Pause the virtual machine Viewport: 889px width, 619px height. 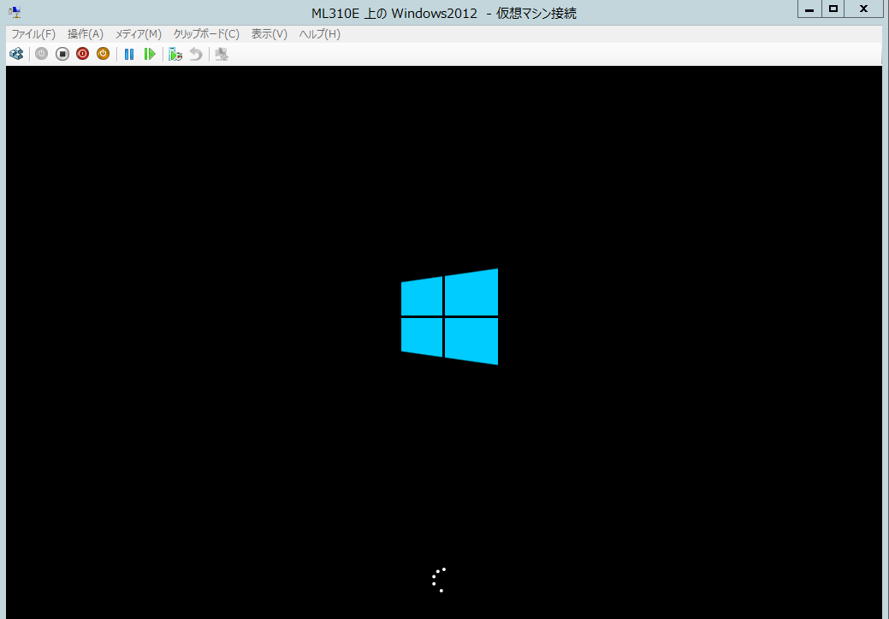pos(129,54)
